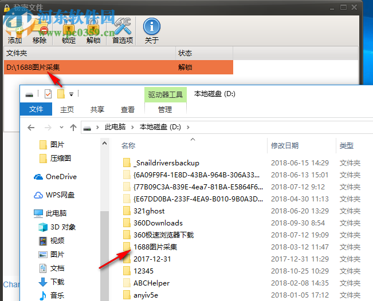This screenshot has height=301, width=373.
Task: Click the 360Downloads folder icon
Action: click(127, 223)
